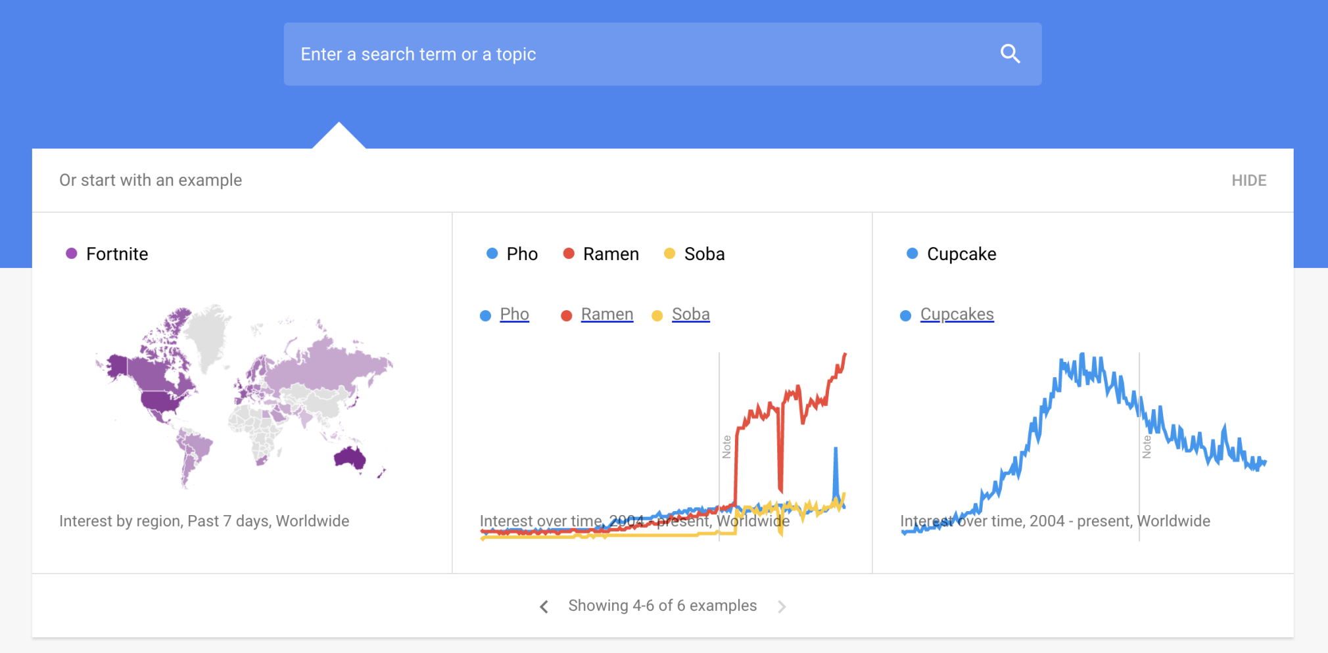The image size is (1328, 653).
Task: Click the purple Fortnite legend dot
Action: (70, 254)
